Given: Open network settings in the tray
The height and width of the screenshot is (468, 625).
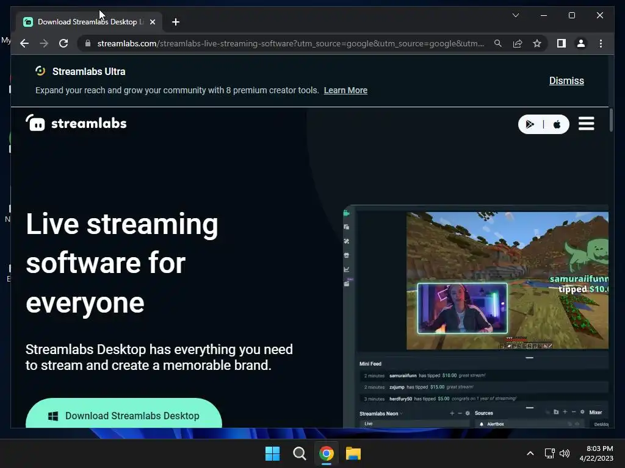Looking at the screenshot, I should pos(550,453).
